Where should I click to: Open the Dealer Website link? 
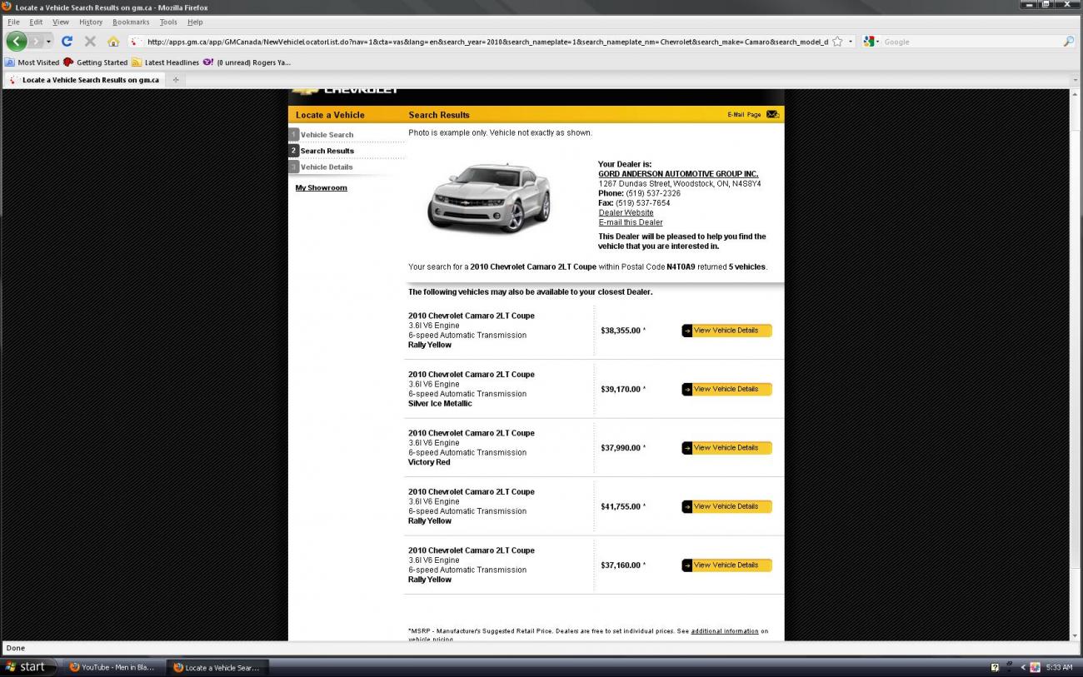point(626,212)
